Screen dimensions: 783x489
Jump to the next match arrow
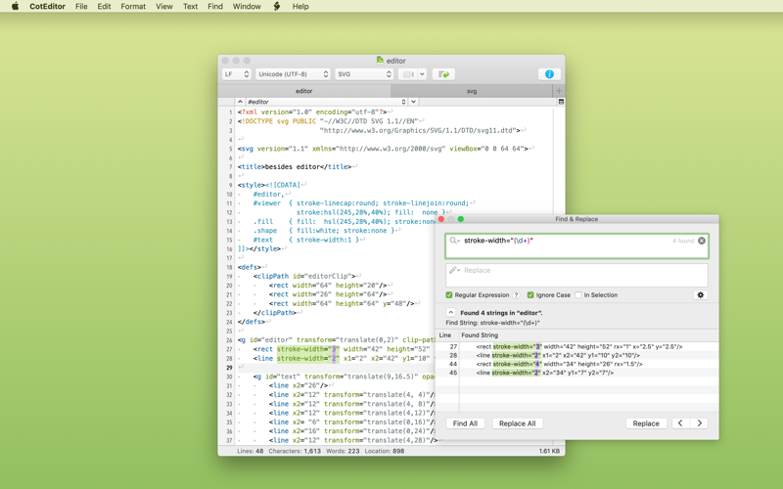tap(699, 423)
